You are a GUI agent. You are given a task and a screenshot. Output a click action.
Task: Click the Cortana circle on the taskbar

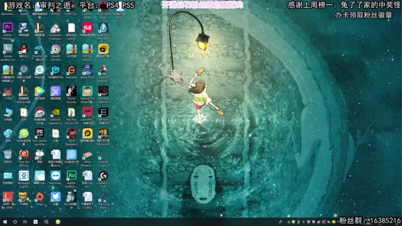pyautogui.click(x=15, y=221)
